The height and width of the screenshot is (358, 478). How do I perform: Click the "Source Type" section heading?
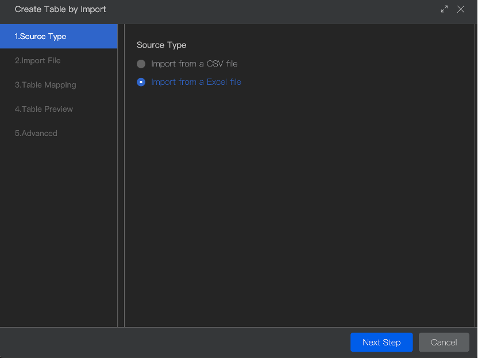pos(161,45)
